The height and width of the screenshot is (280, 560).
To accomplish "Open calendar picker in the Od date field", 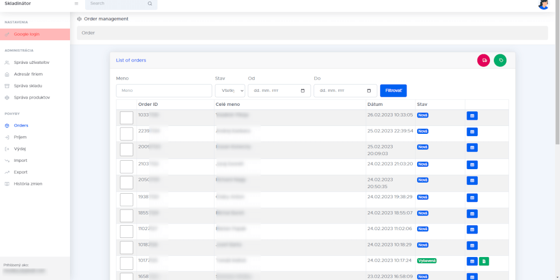I will point(302,91).
